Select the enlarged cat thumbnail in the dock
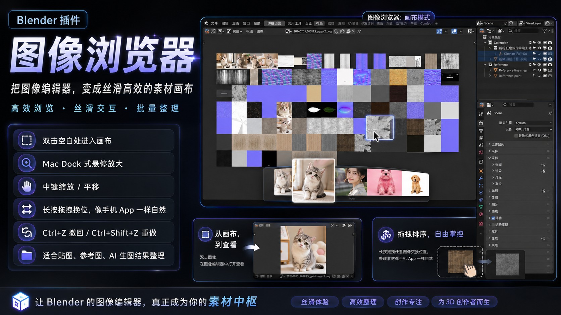This screenshot has height=315, width=561. [313, 180]
